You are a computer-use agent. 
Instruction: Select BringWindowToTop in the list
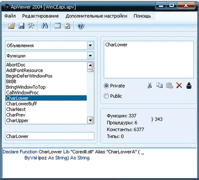click(x=46, y=87)
